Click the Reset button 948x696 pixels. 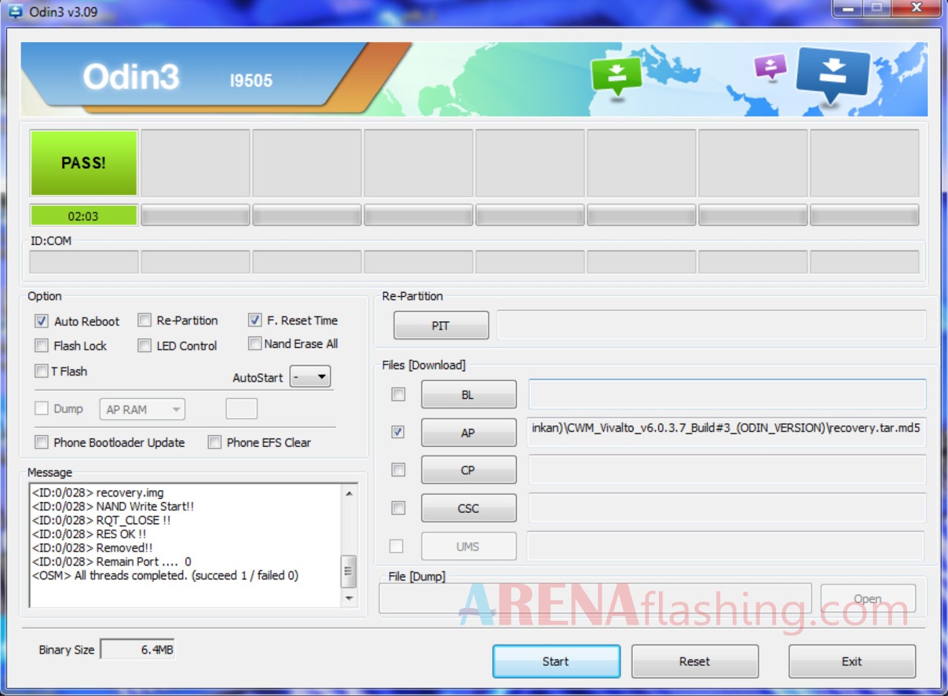pos(695,661)
